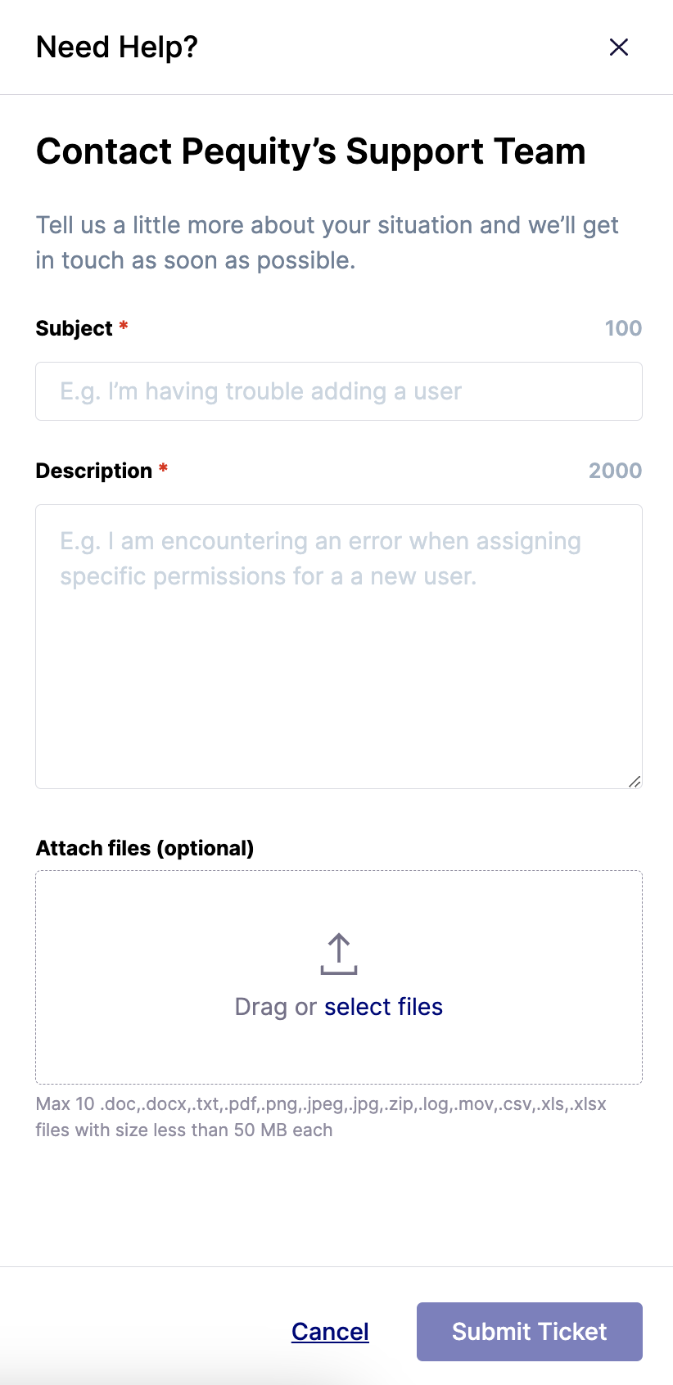Close the Need Help panel
The image size is (673, 1385).
pos(619,47)
